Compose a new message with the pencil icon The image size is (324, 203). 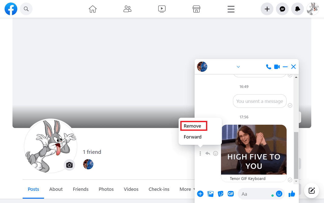[x=312, y=191]
